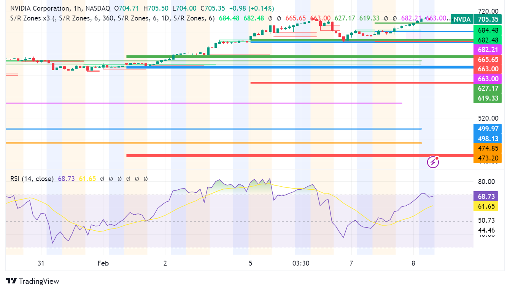510x291 pixels.
Task: Click the red 665.65 value in S/R legend
Action: click(x=296, y=18)
